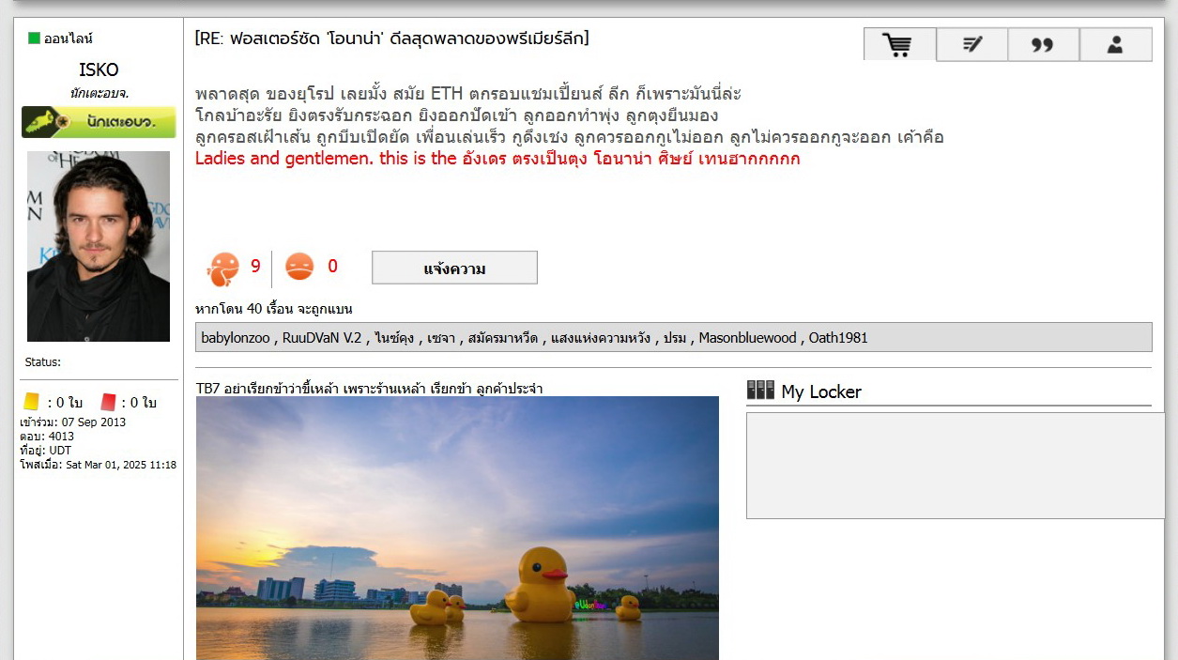This screenshot has height=660, width=1178.
Task: Click the green online status square
Action: [x=34, y=38]
